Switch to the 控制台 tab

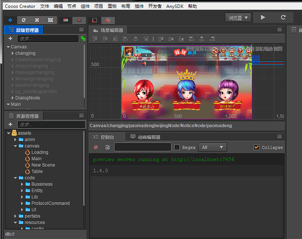[x=107, y=137]
